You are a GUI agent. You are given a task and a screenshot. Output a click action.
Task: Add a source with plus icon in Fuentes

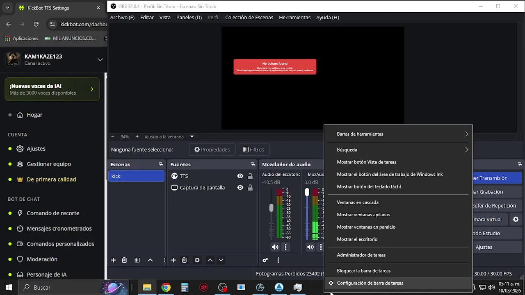pos(173,260)
